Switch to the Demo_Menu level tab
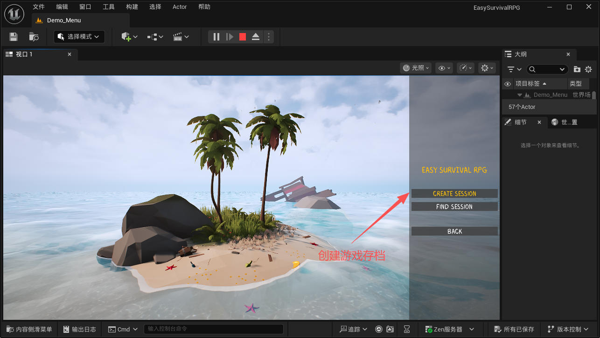The height and width of the screenshot is (338, 600). pyautogui.click(x=80, y=20)
